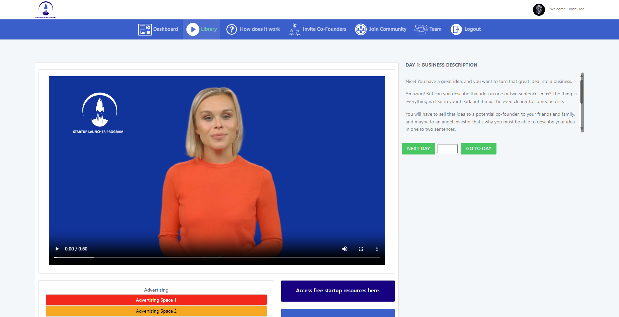Click the Team group icon
The height and width of the screenshot is (317, 619).
421,29
